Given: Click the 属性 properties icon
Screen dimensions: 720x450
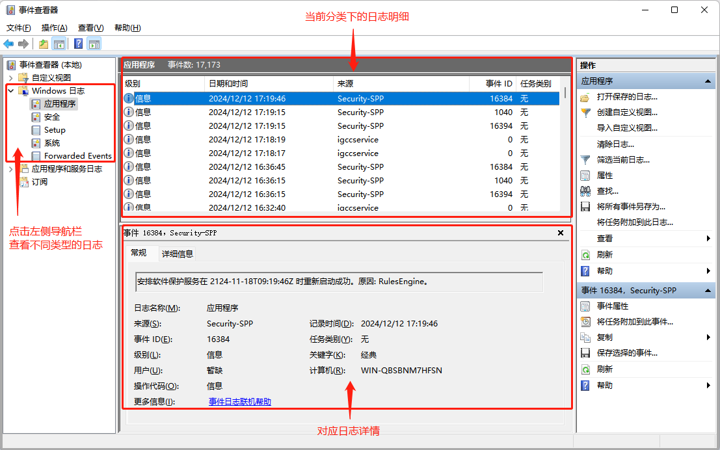Looking at the screenshot, I should coord(585,176).
